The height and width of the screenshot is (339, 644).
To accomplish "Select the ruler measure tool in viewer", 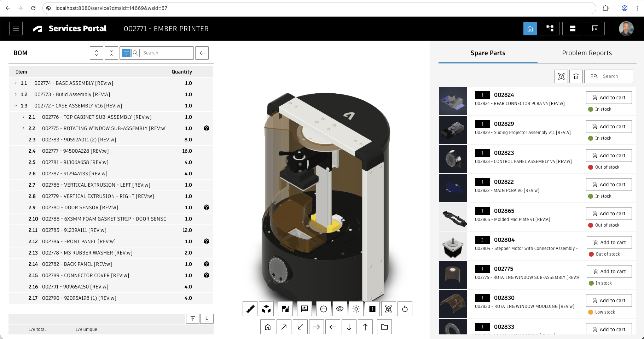I will tap(250, 309).
